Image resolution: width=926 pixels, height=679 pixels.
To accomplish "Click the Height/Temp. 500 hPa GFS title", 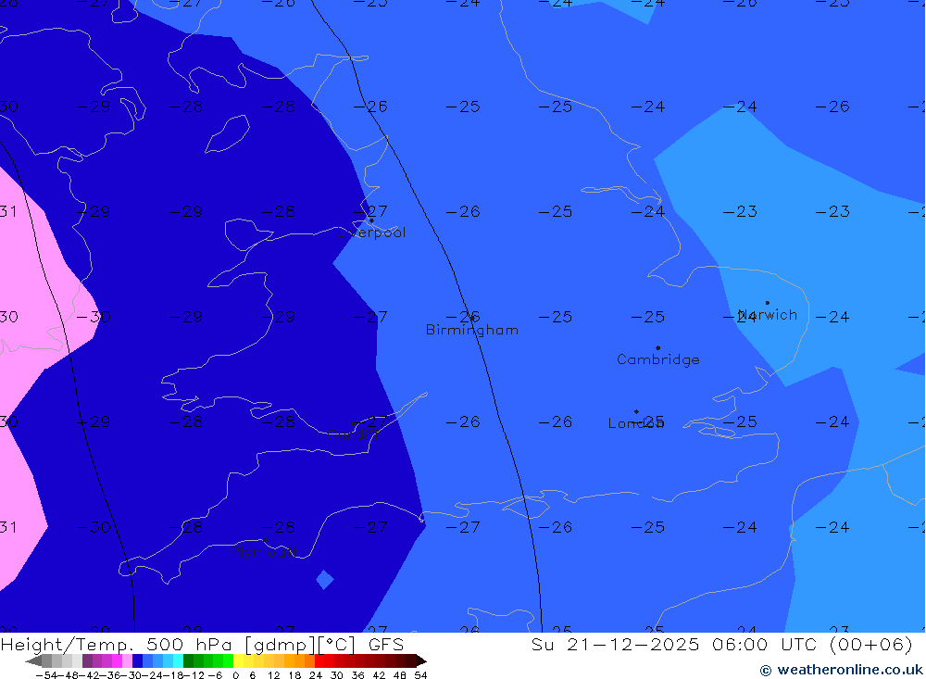I will [202, 645].
